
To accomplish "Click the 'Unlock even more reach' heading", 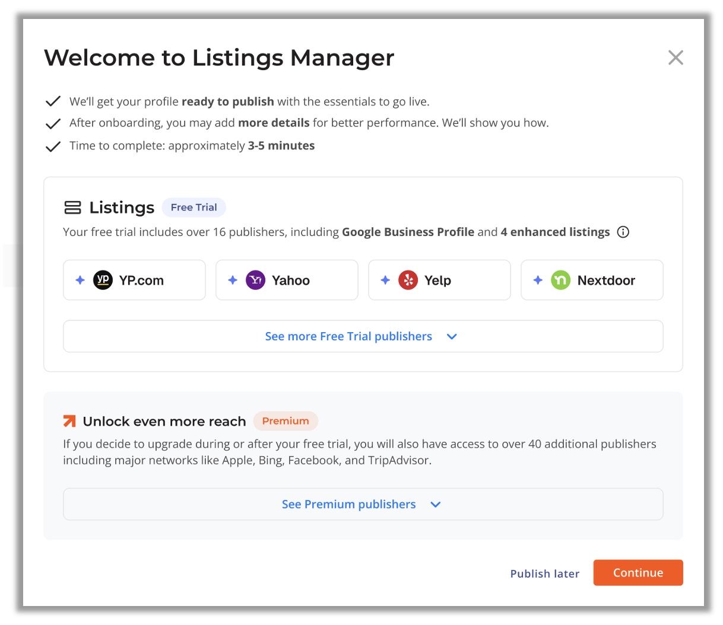I will [x=164, y=421].
